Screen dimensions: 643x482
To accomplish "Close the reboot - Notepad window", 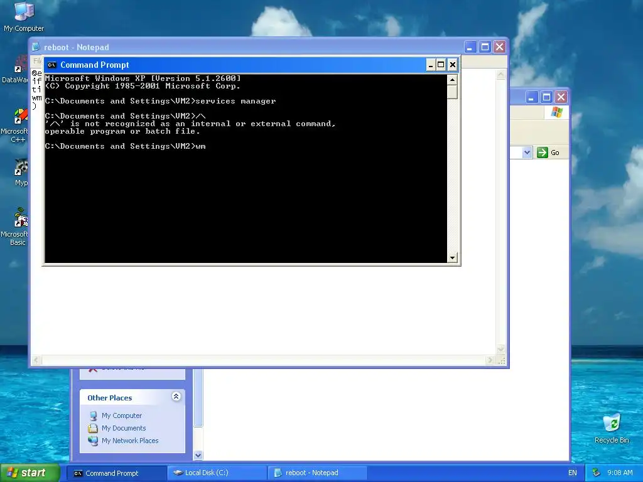I will (x=499, y=47).
